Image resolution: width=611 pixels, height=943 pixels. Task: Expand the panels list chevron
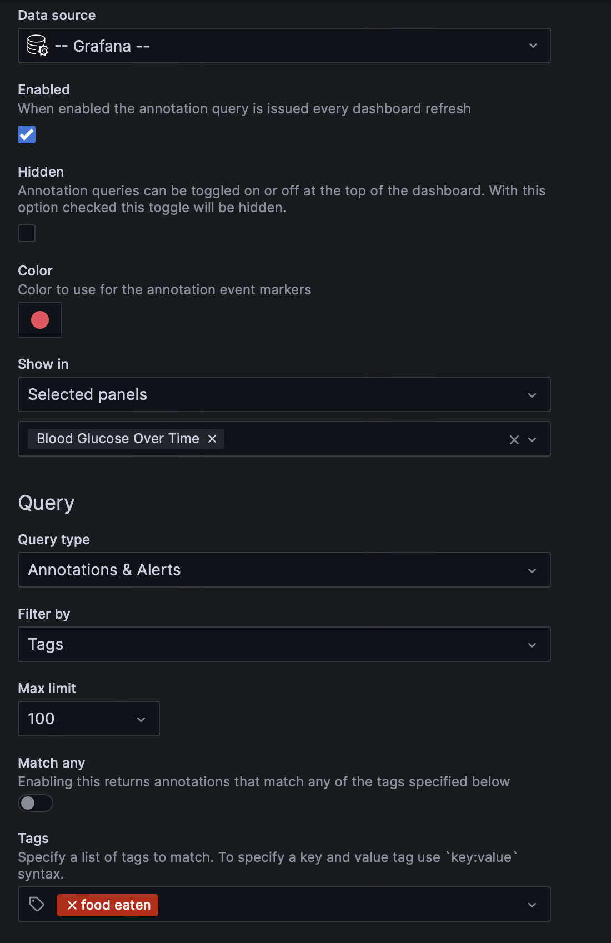(532, 440)
